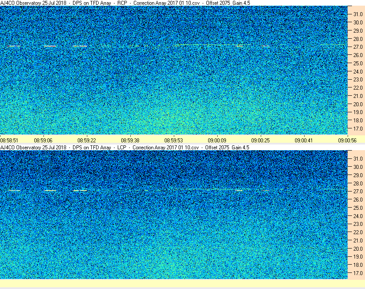This screenshot has width=365, height=289.
Task: Pick the 20.0 frequency label in LCP panel
Action: (358, 249)
